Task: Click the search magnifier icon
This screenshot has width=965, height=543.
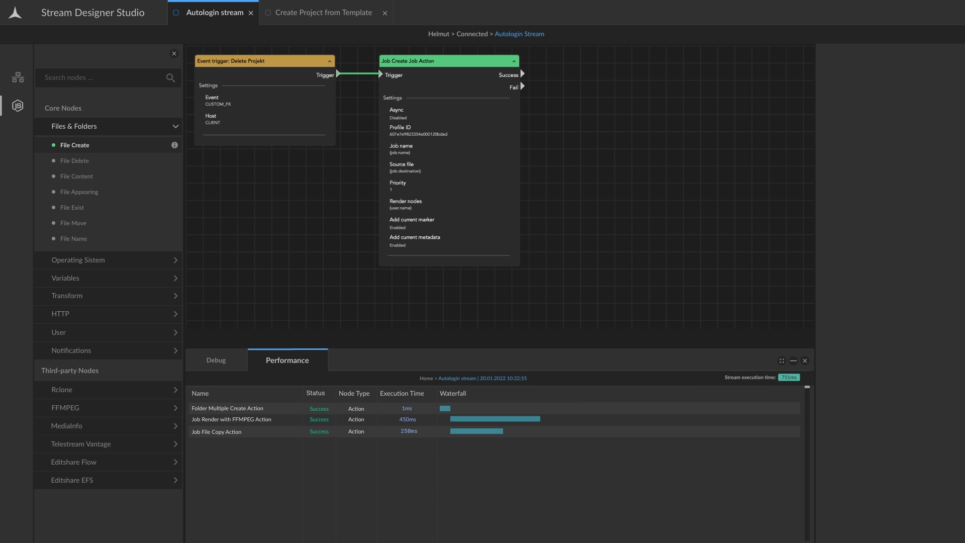Action: [x=170, y=78]
